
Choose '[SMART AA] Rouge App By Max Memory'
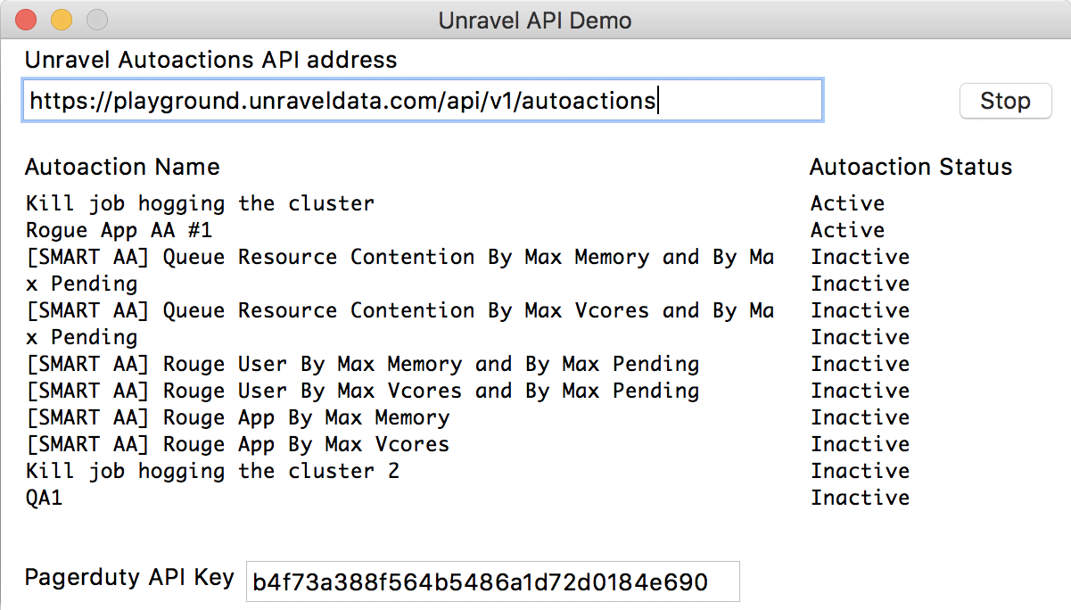237,417
